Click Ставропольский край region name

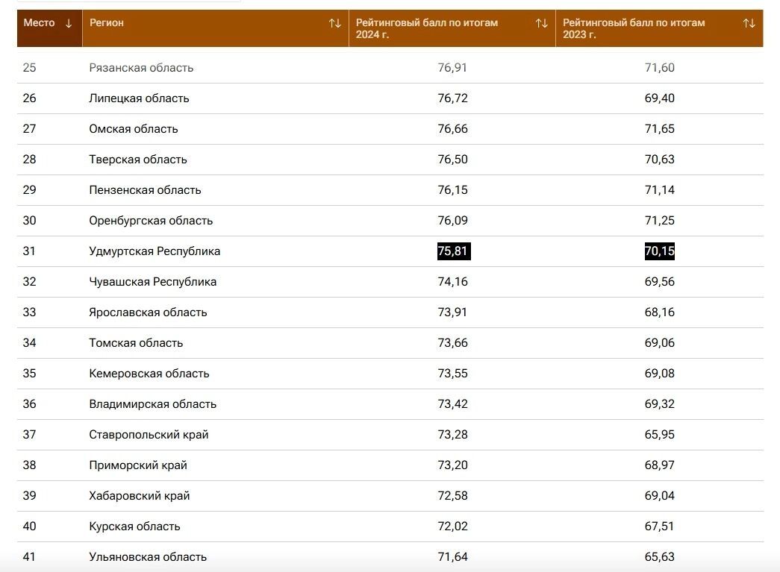(x=149, y=435)
